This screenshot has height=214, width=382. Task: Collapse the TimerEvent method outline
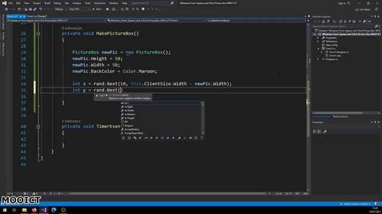pyautogui.click(x=38, y=127)
